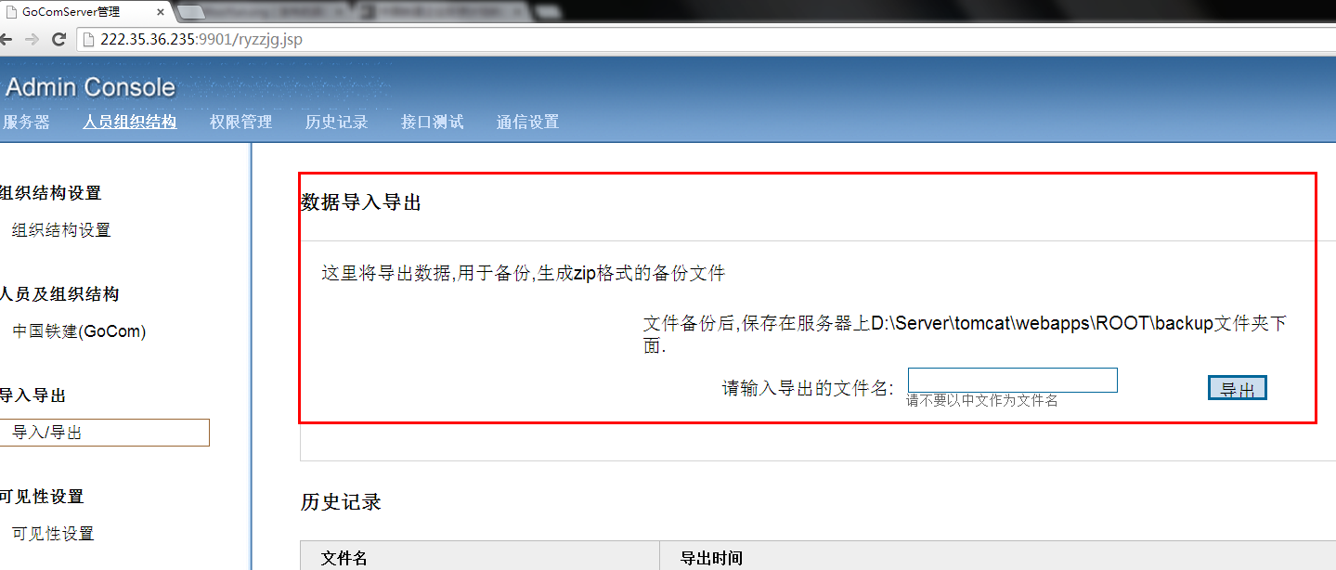Open 中国铁建(GoCom) in sidebar

pos(79,331)
